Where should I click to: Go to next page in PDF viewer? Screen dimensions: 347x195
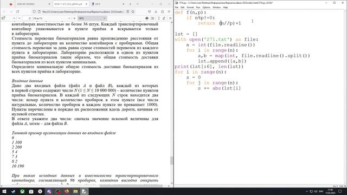[x=20, y=18]
